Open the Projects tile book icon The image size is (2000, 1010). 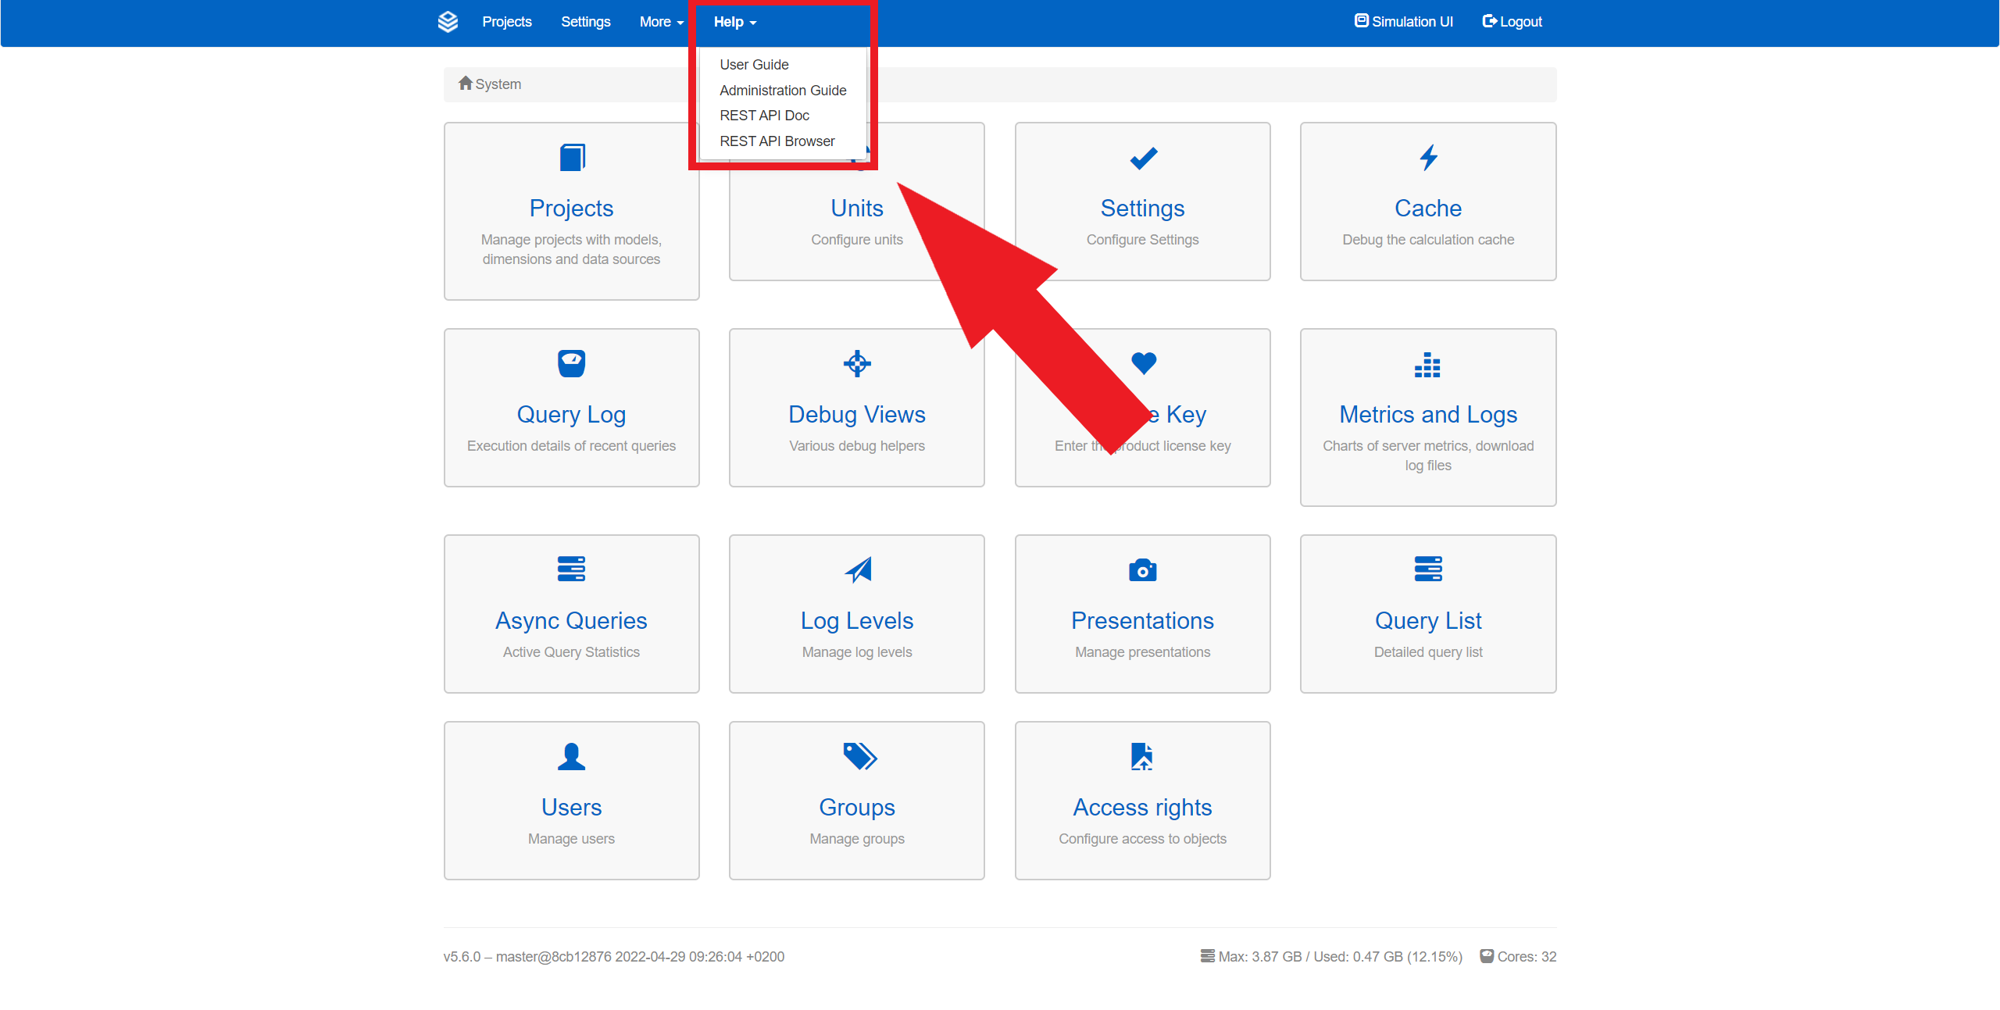(571, 157)
